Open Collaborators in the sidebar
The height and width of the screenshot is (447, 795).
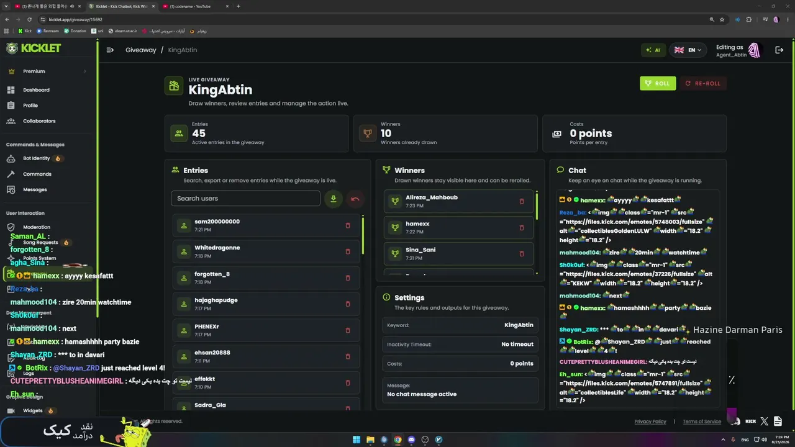(39, 121)
